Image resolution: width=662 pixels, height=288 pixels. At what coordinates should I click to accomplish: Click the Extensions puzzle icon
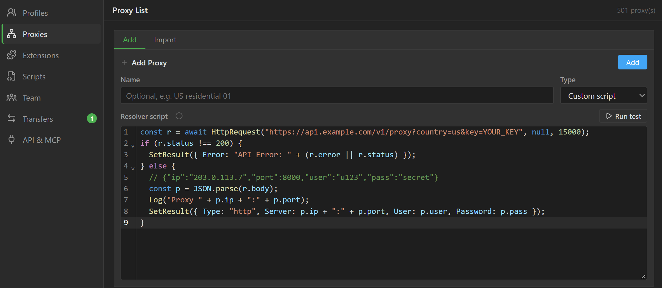[x=12, y=55]
